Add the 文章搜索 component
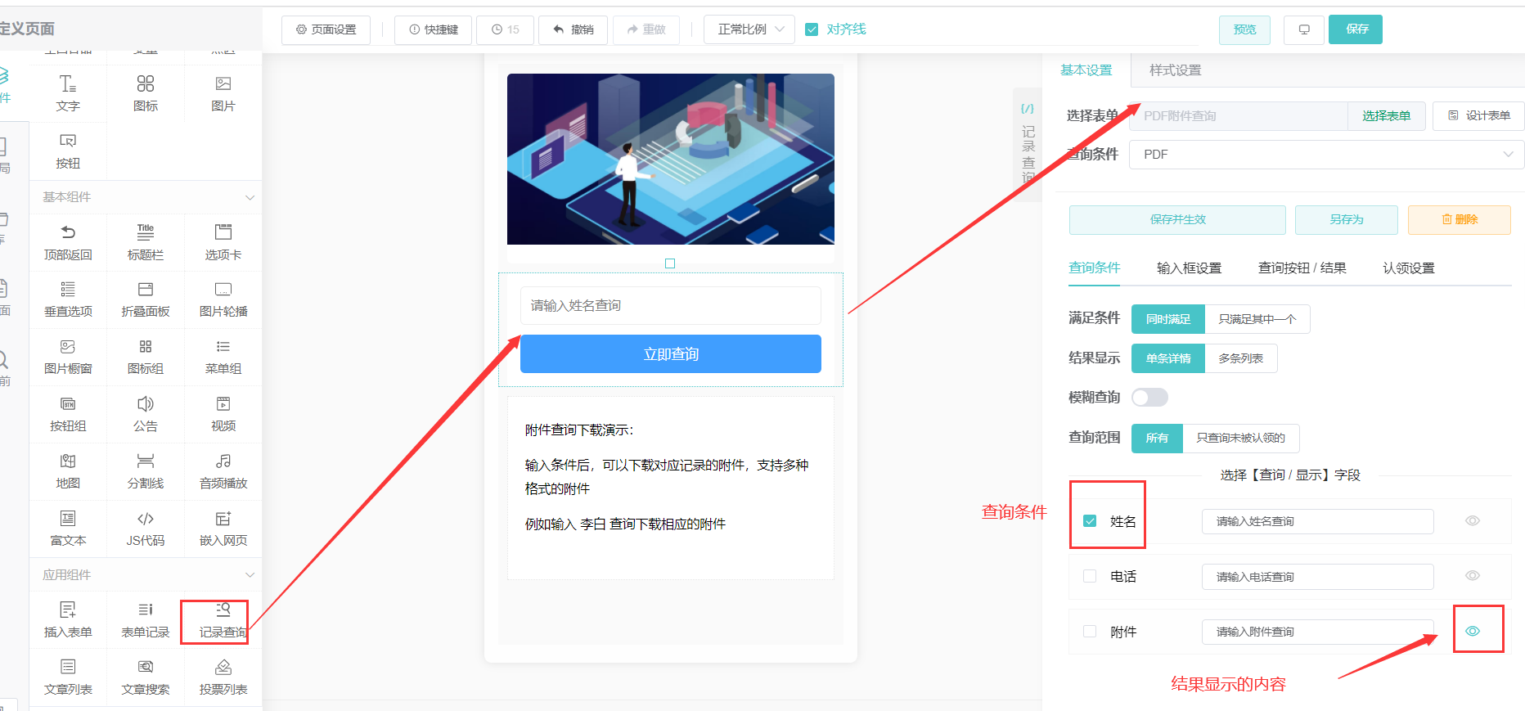1525x711 pixels. pos(146,677)
